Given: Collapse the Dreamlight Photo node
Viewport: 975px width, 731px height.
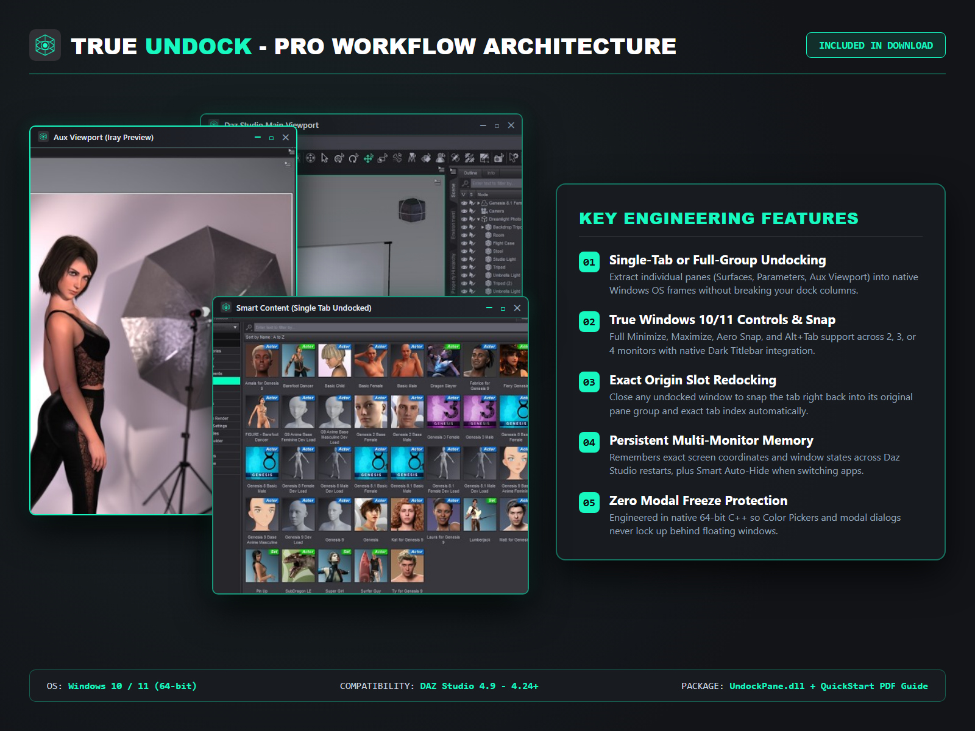Looking at the screenshot, I should (x=478, y=219).
